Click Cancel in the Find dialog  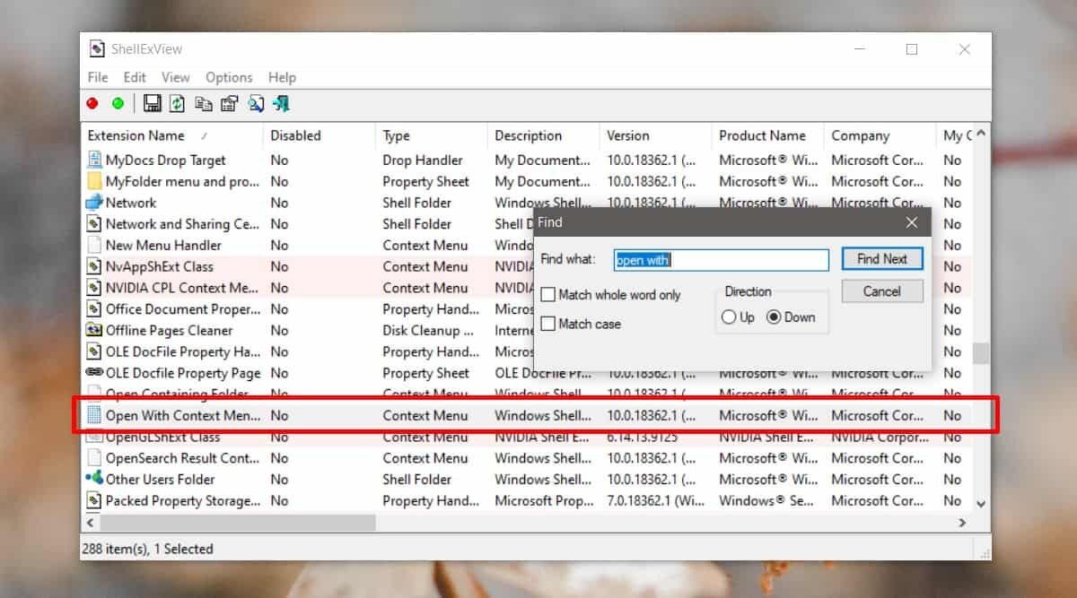click(882, 290)
